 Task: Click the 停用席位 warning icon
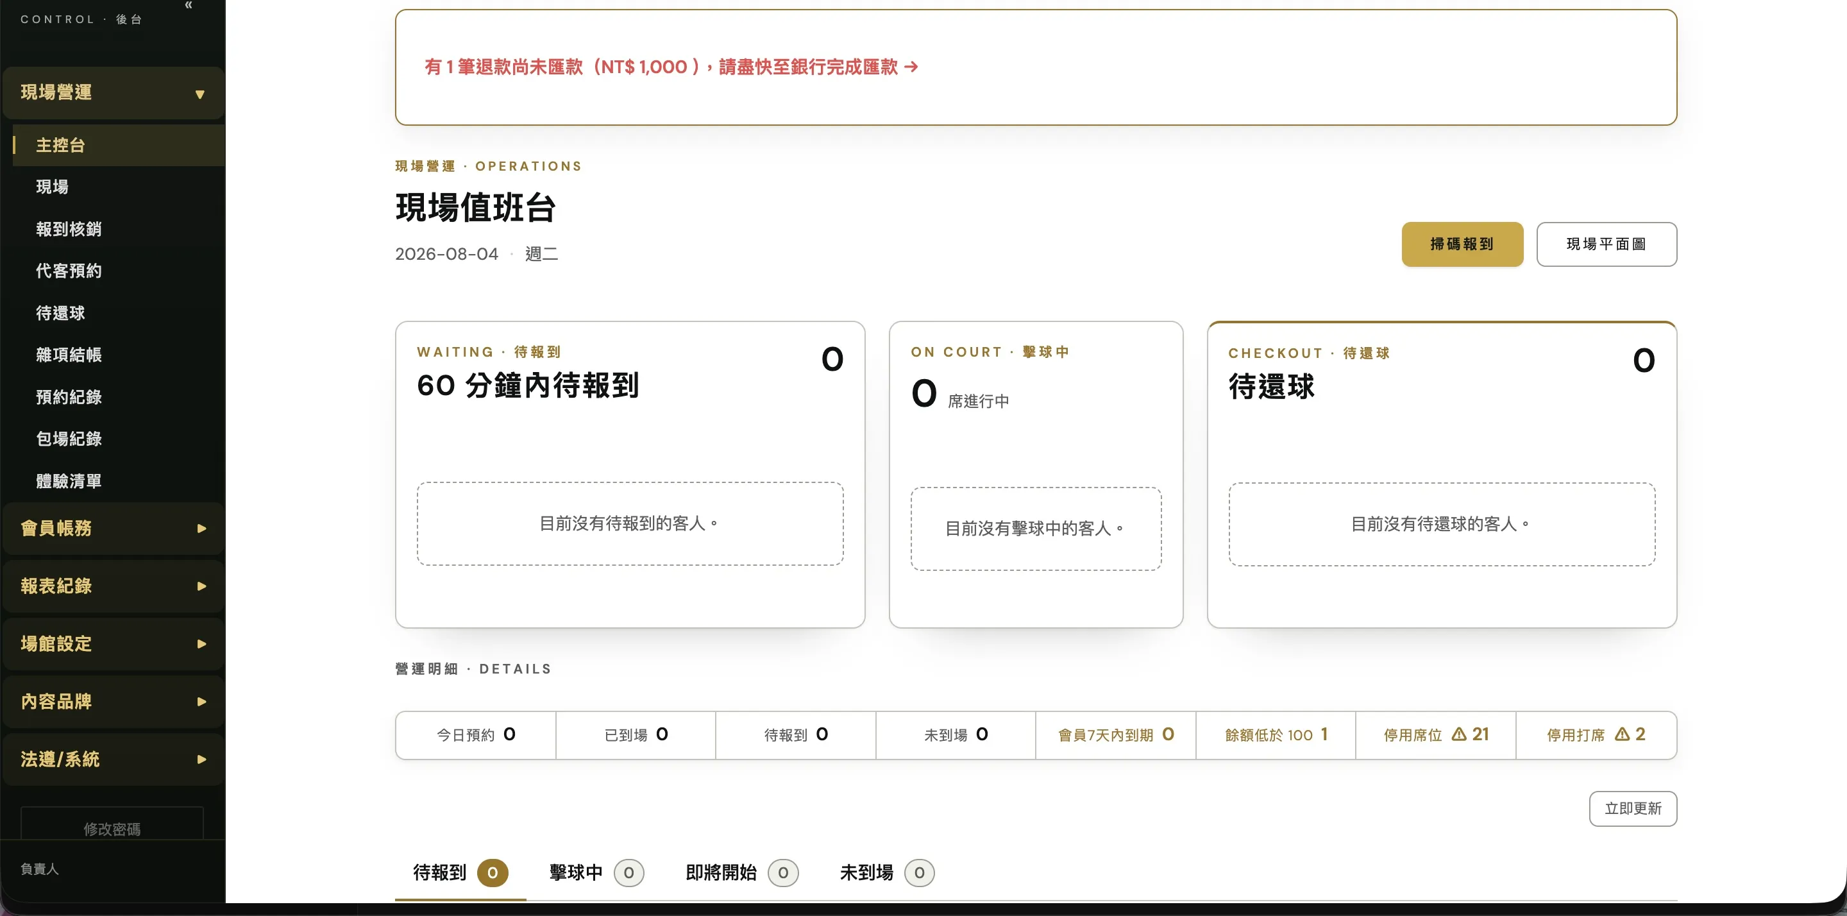point(1458,734)
